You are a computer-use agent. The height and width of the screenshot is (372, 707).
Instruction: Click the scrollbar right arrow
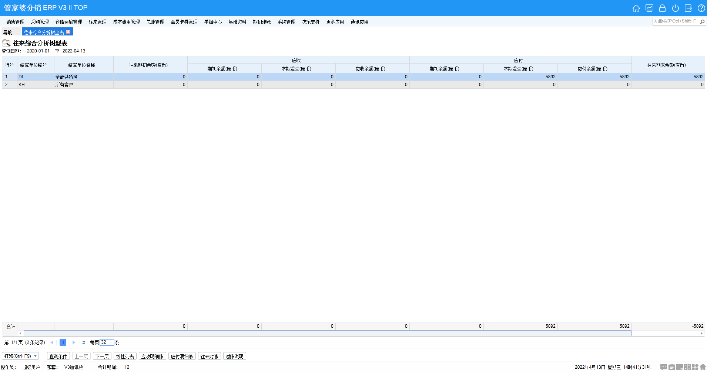pos(701,333)
